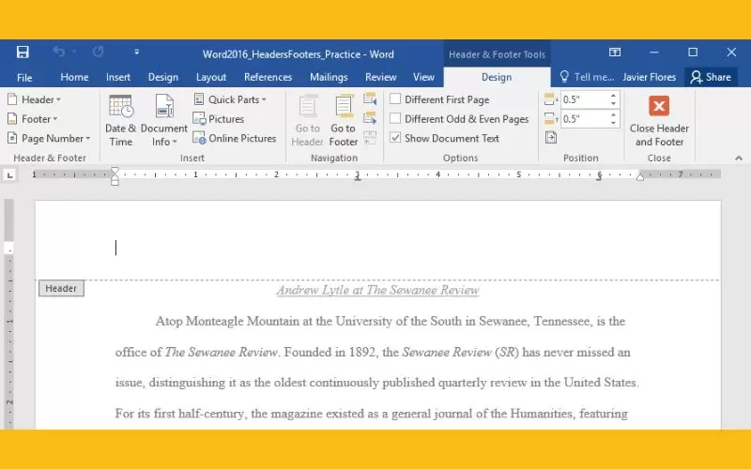Insert Date & Time

coord(120,121)
